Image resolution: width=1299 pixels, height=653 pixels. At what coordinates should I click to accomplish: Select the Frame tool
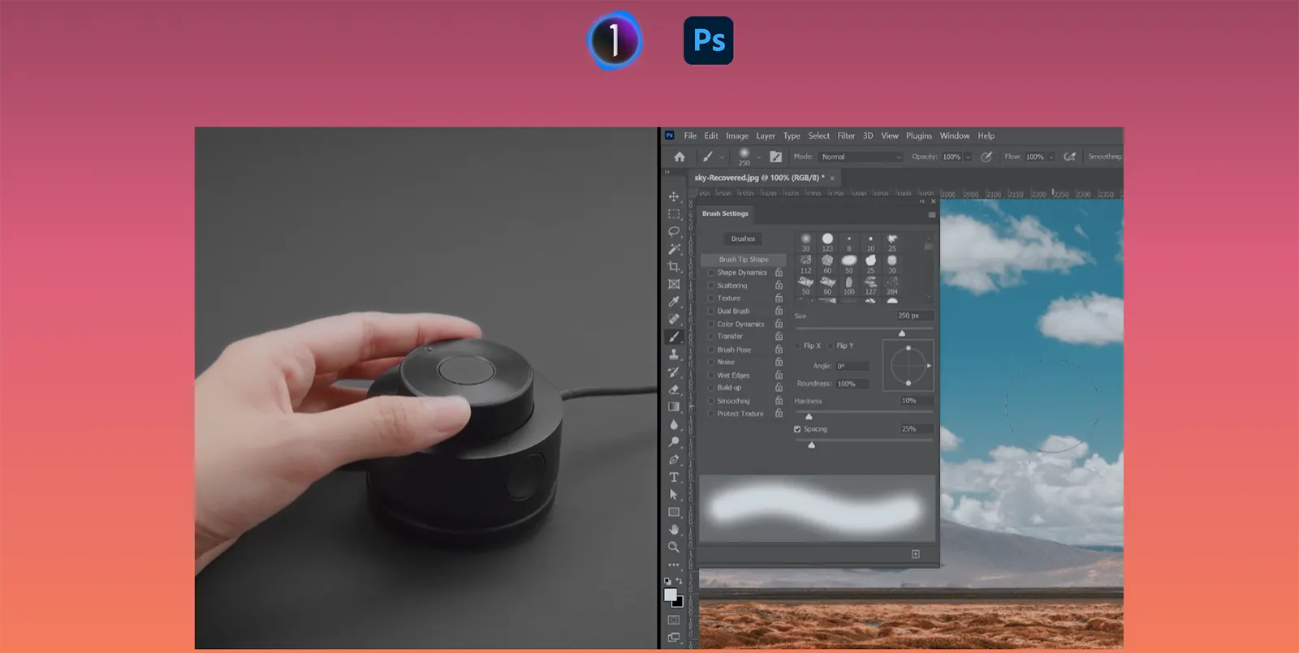pos(674,284)
